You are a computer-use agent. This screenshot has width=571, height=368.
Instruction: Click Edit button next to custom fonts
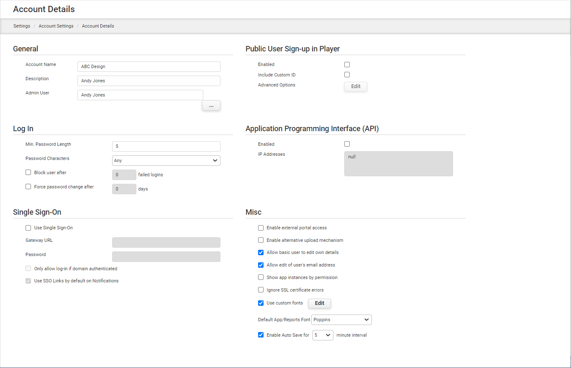pyautogui.click(x=319, y=303)
